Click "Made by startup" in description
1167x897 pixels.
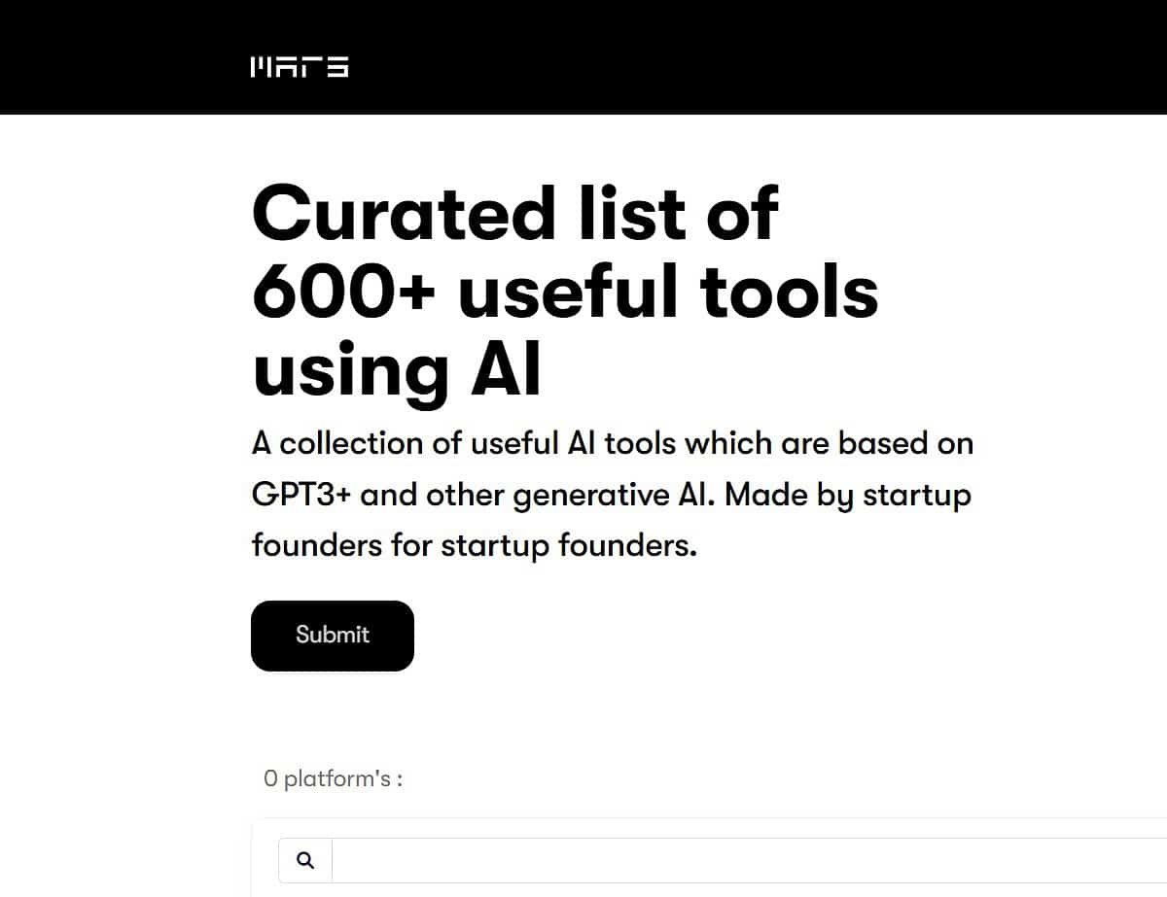[848, 495]
